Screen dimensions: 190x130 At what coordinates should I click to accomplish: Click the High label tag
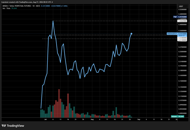click(175, 17)
